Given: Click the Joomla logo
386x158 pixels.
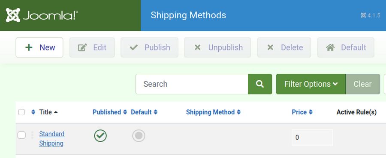Looking at the screenshot, I should pyautogui.click(x=42, y=15).
